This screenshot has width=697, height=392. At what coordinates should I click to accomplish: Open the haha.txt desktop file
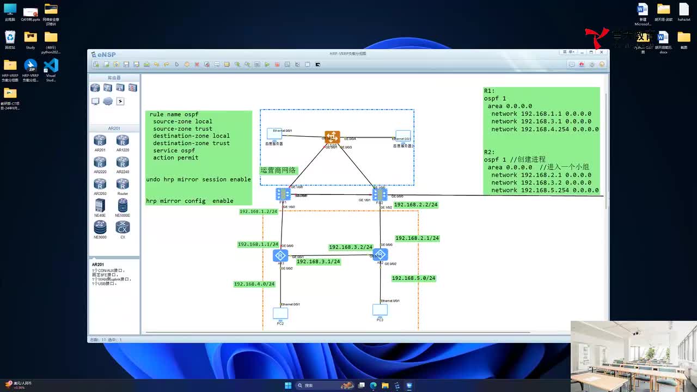[684, 12]
